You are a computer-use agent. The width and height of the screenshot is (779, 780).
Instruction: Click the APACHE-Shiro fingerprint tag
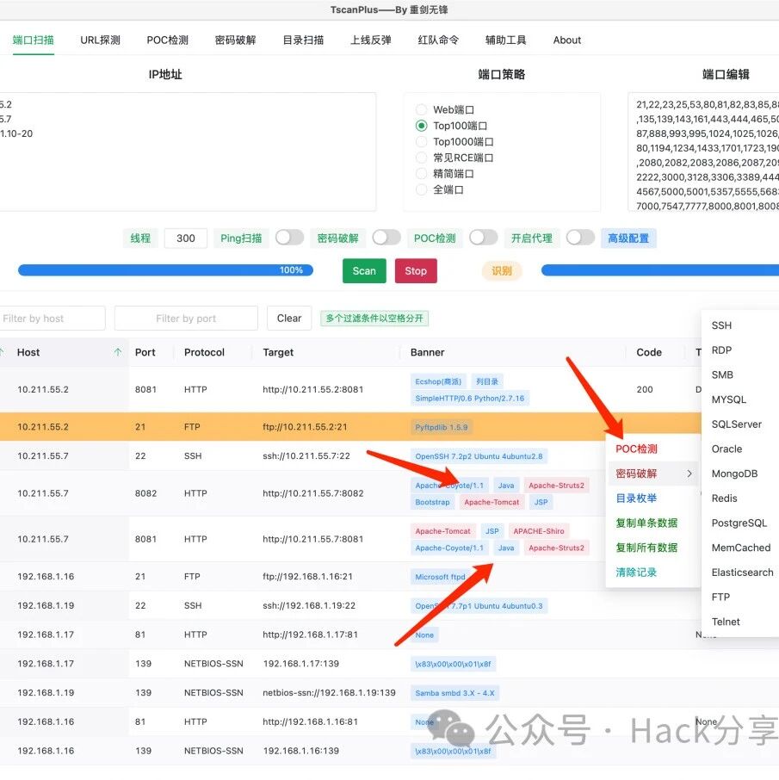[x=539, y=531]
